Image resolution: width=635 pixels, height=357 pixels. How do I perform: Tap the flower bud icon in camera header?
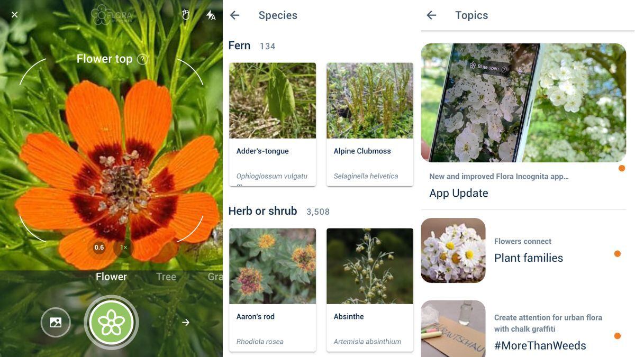[186, 15]
